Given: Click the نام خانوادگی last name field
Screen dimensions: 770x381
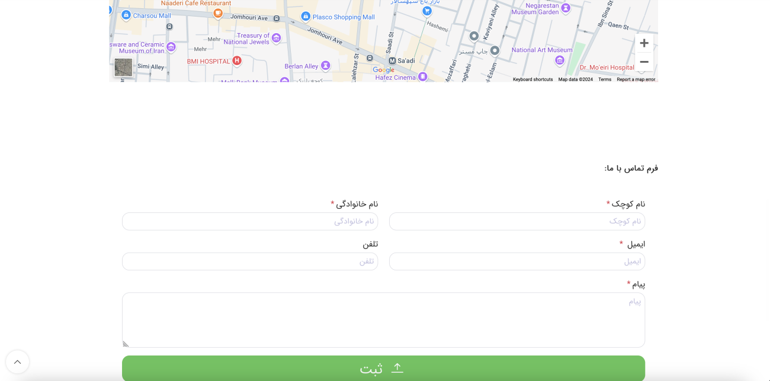Looking at the screenshot, I should point(250,221).
